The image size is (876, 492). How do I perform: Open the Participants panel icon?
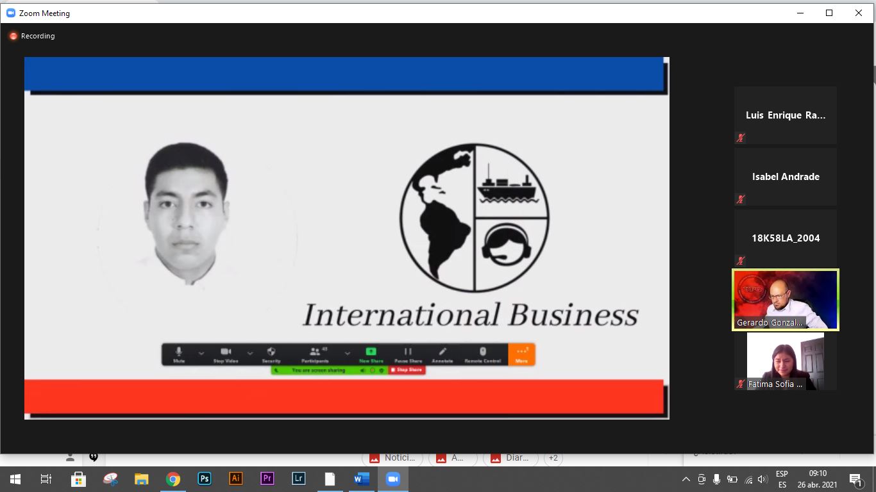coord(315,352)
